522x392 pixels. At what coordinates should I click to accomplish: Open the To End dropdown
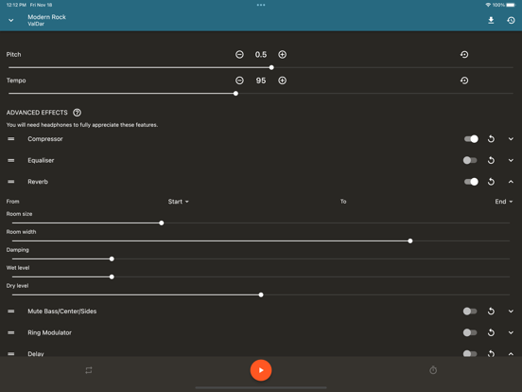point(504,202)
